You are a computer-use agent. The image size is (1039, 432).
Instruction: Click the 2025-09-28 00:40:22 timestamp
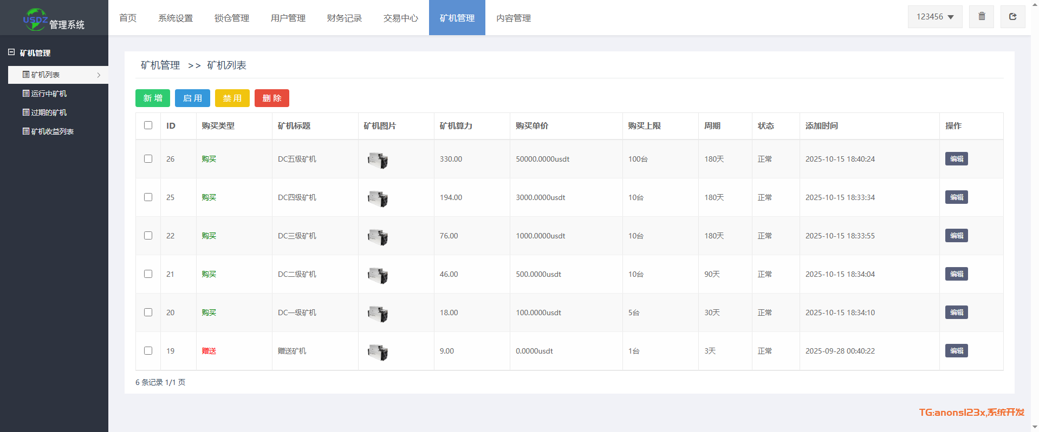tap(840, 351)
